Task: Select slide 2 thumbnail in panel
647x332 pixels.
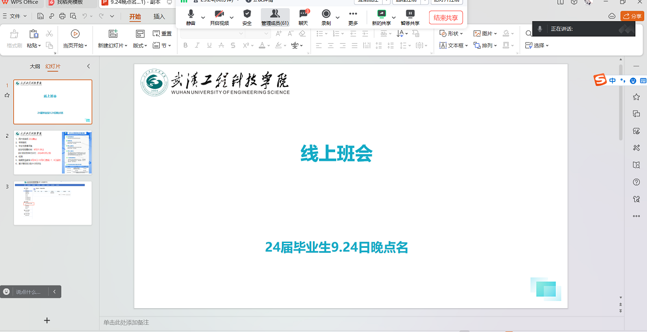Action: tap(53, 152)
